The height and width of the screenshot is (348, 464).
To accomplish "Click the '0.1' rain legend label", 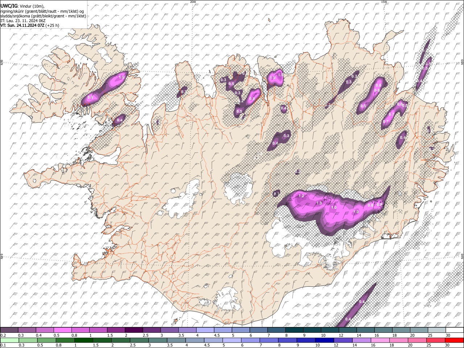I will click(x=3, y=345).
